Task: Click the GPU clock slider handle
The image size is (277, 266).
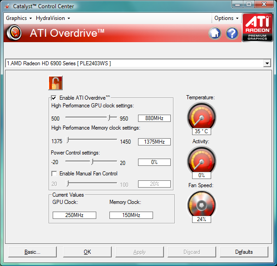Action: click(109, 117)
